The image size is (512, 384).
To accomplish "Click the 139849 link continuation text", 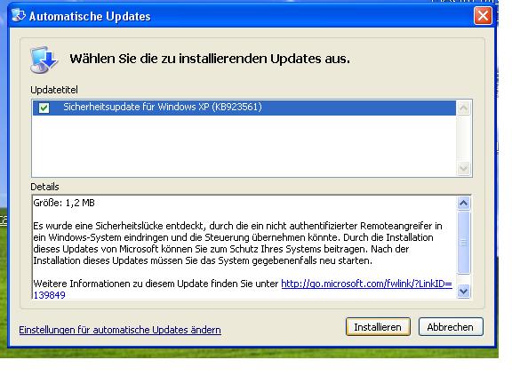I will (49, 295).
